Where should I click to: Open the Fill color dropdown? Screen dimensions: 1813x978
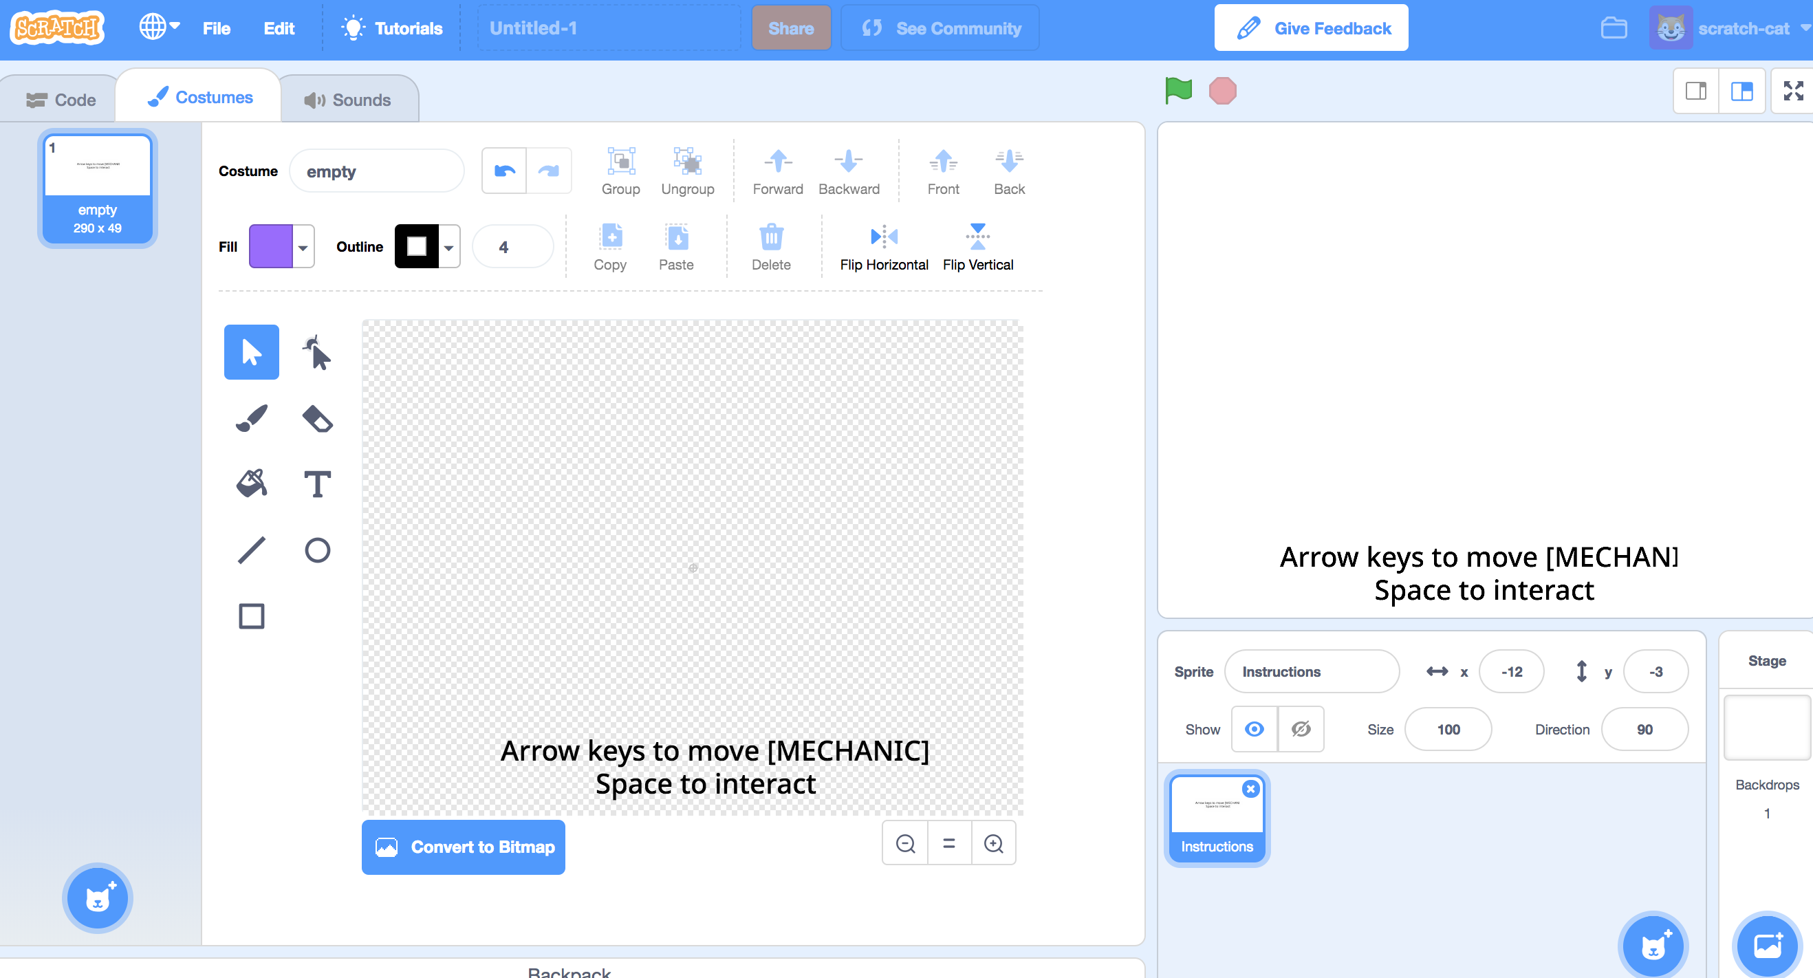(303, 247)
